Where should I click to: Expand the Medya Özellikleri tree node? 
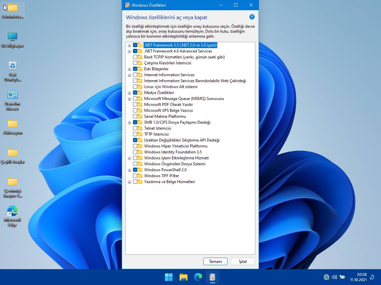click(x=130, y=93)
